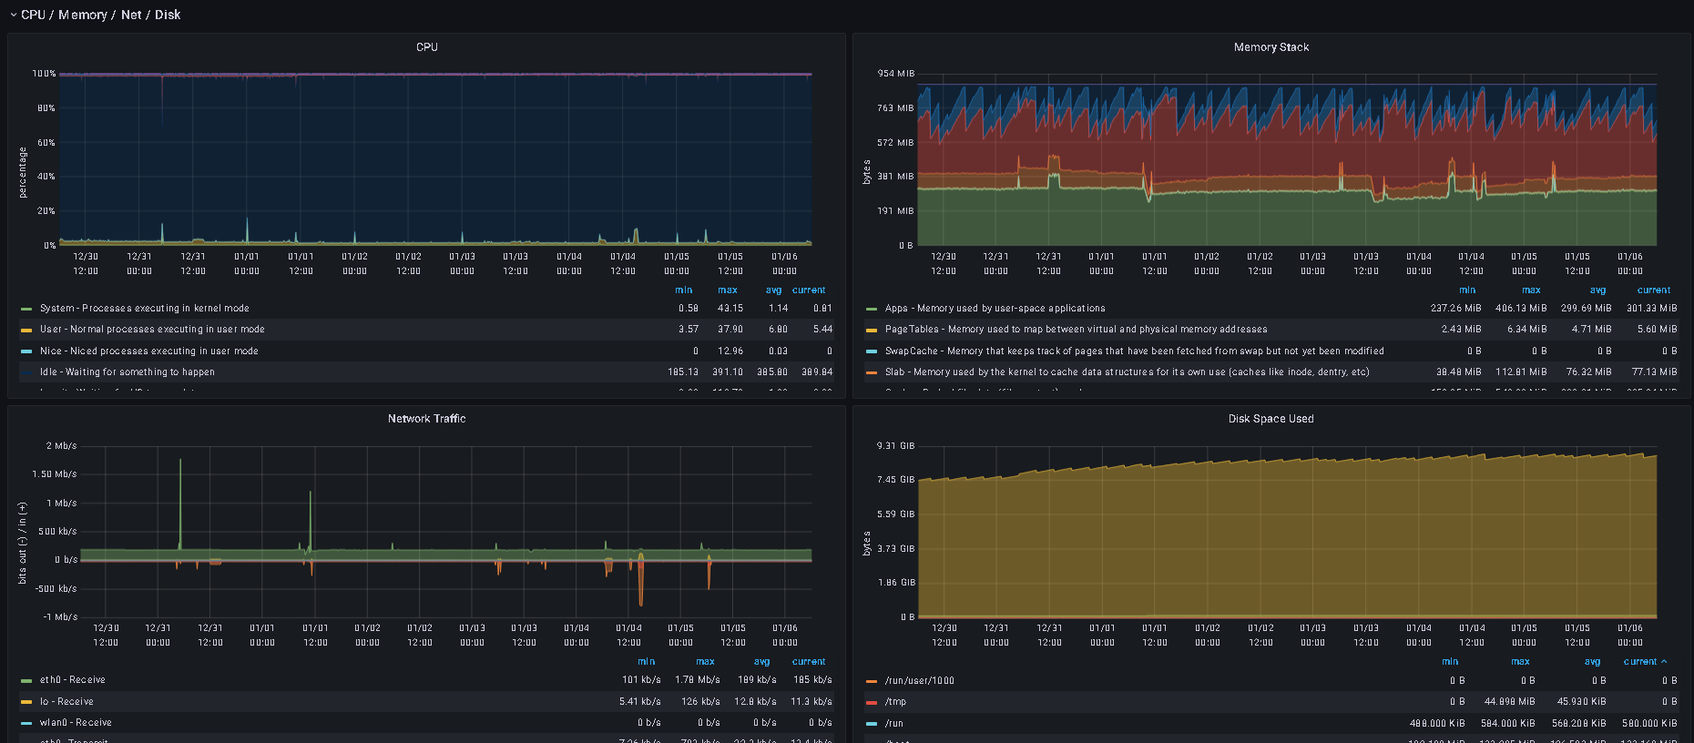Image resolution: width=1694 pixels, height=743 pixels.
Task: Sort Network Traffic legend by min column
Action: 647,662
